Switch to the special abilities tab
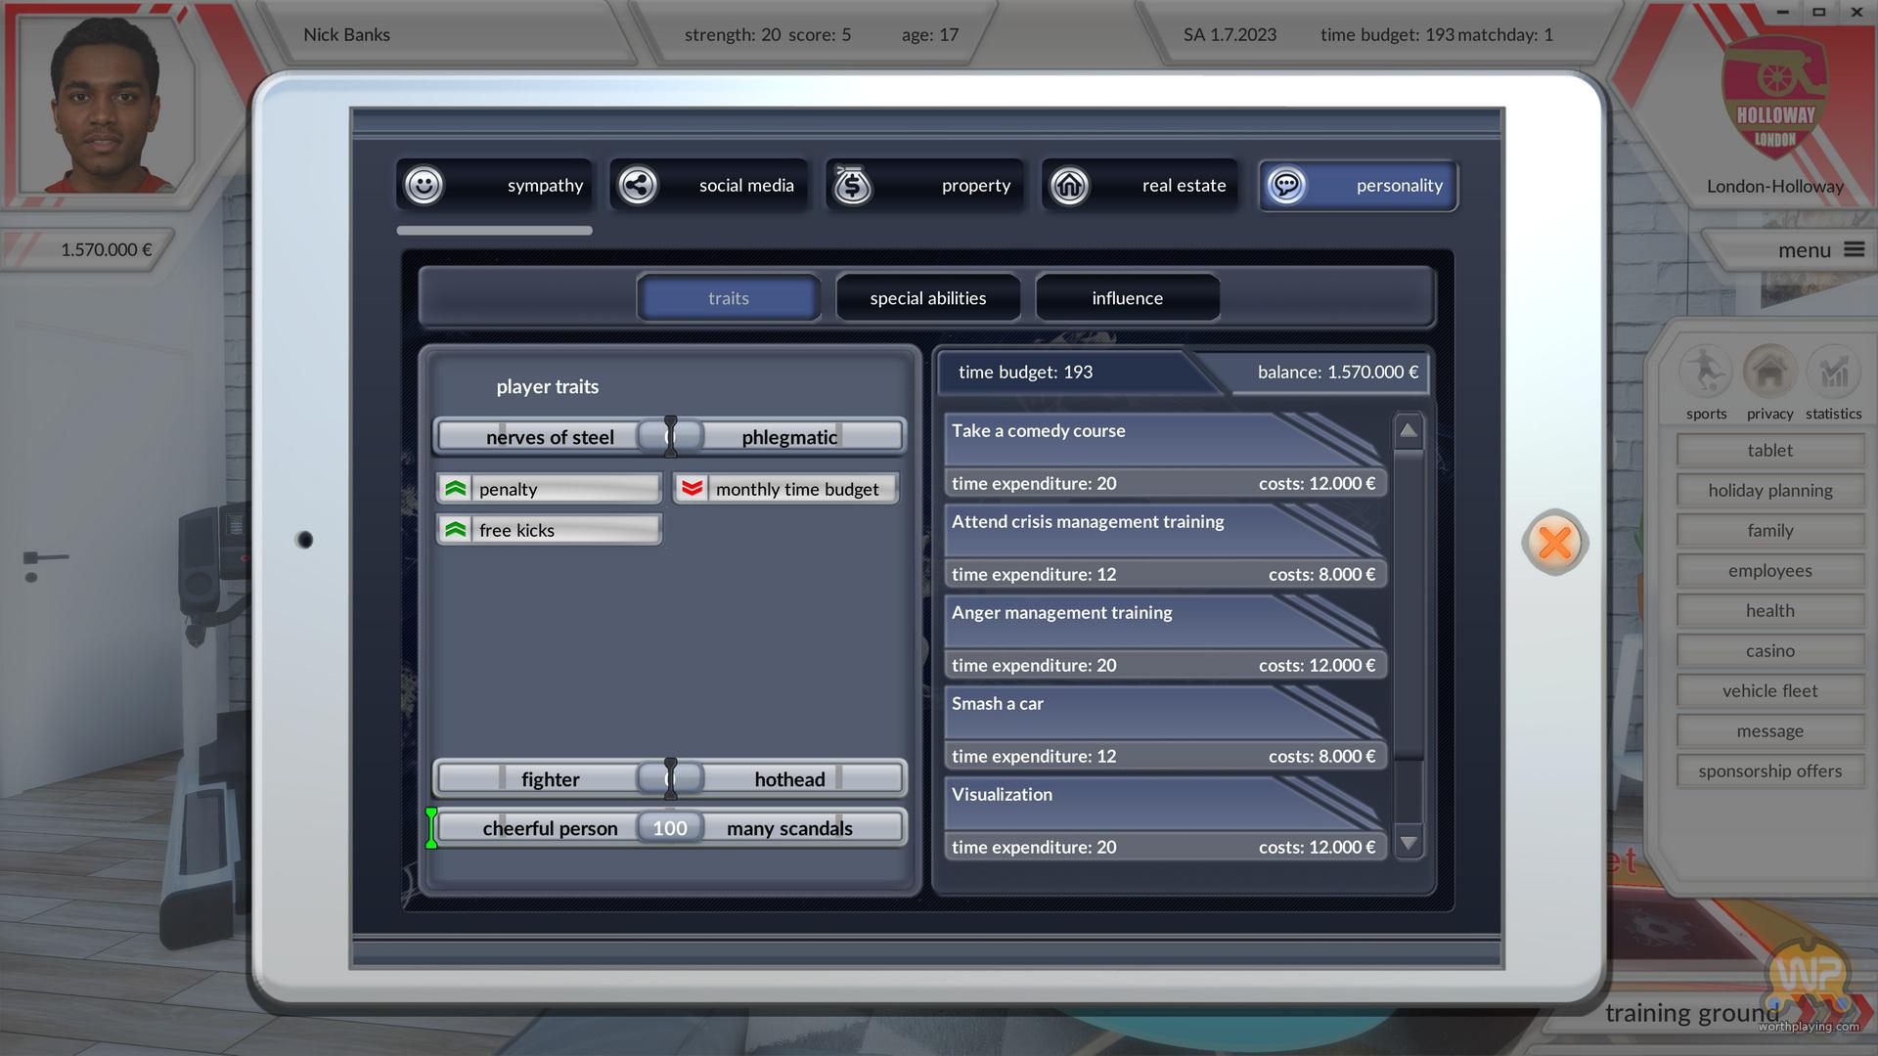 [x=927, y=298]
